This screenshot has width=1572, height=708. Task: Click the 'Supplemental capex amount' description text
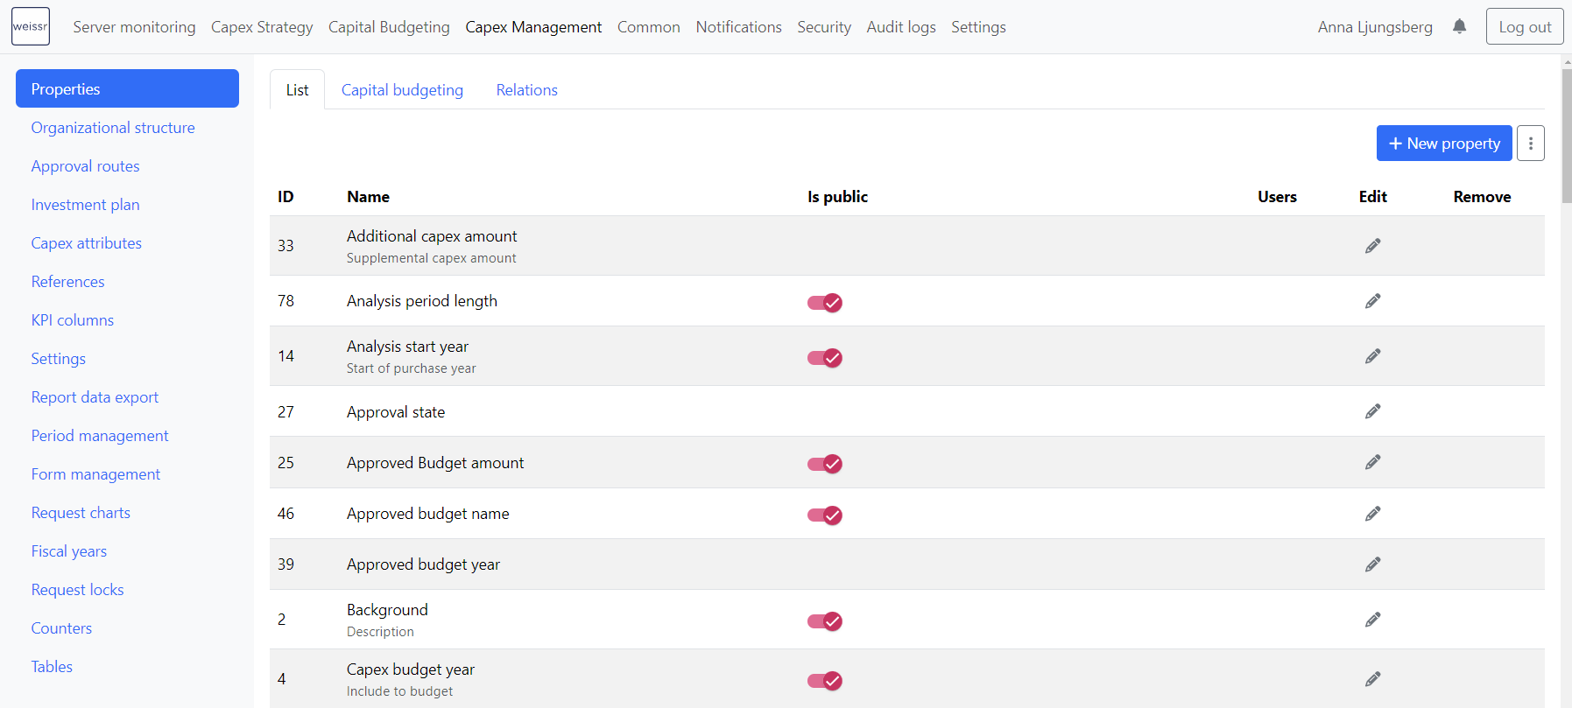(431, 258)
